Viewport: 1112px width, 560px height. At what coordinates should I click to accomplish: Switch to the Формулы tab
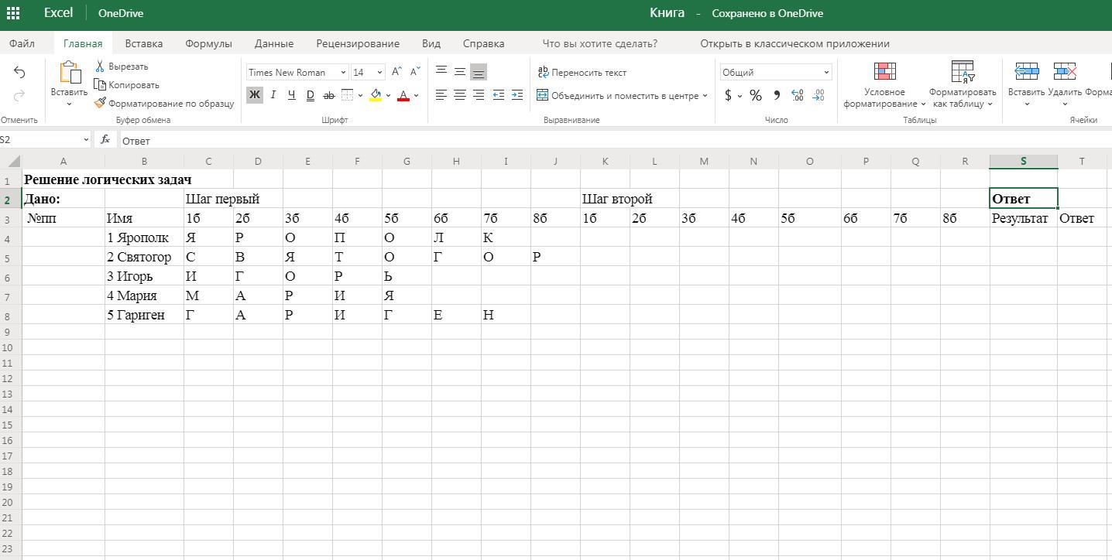(208, 43)
